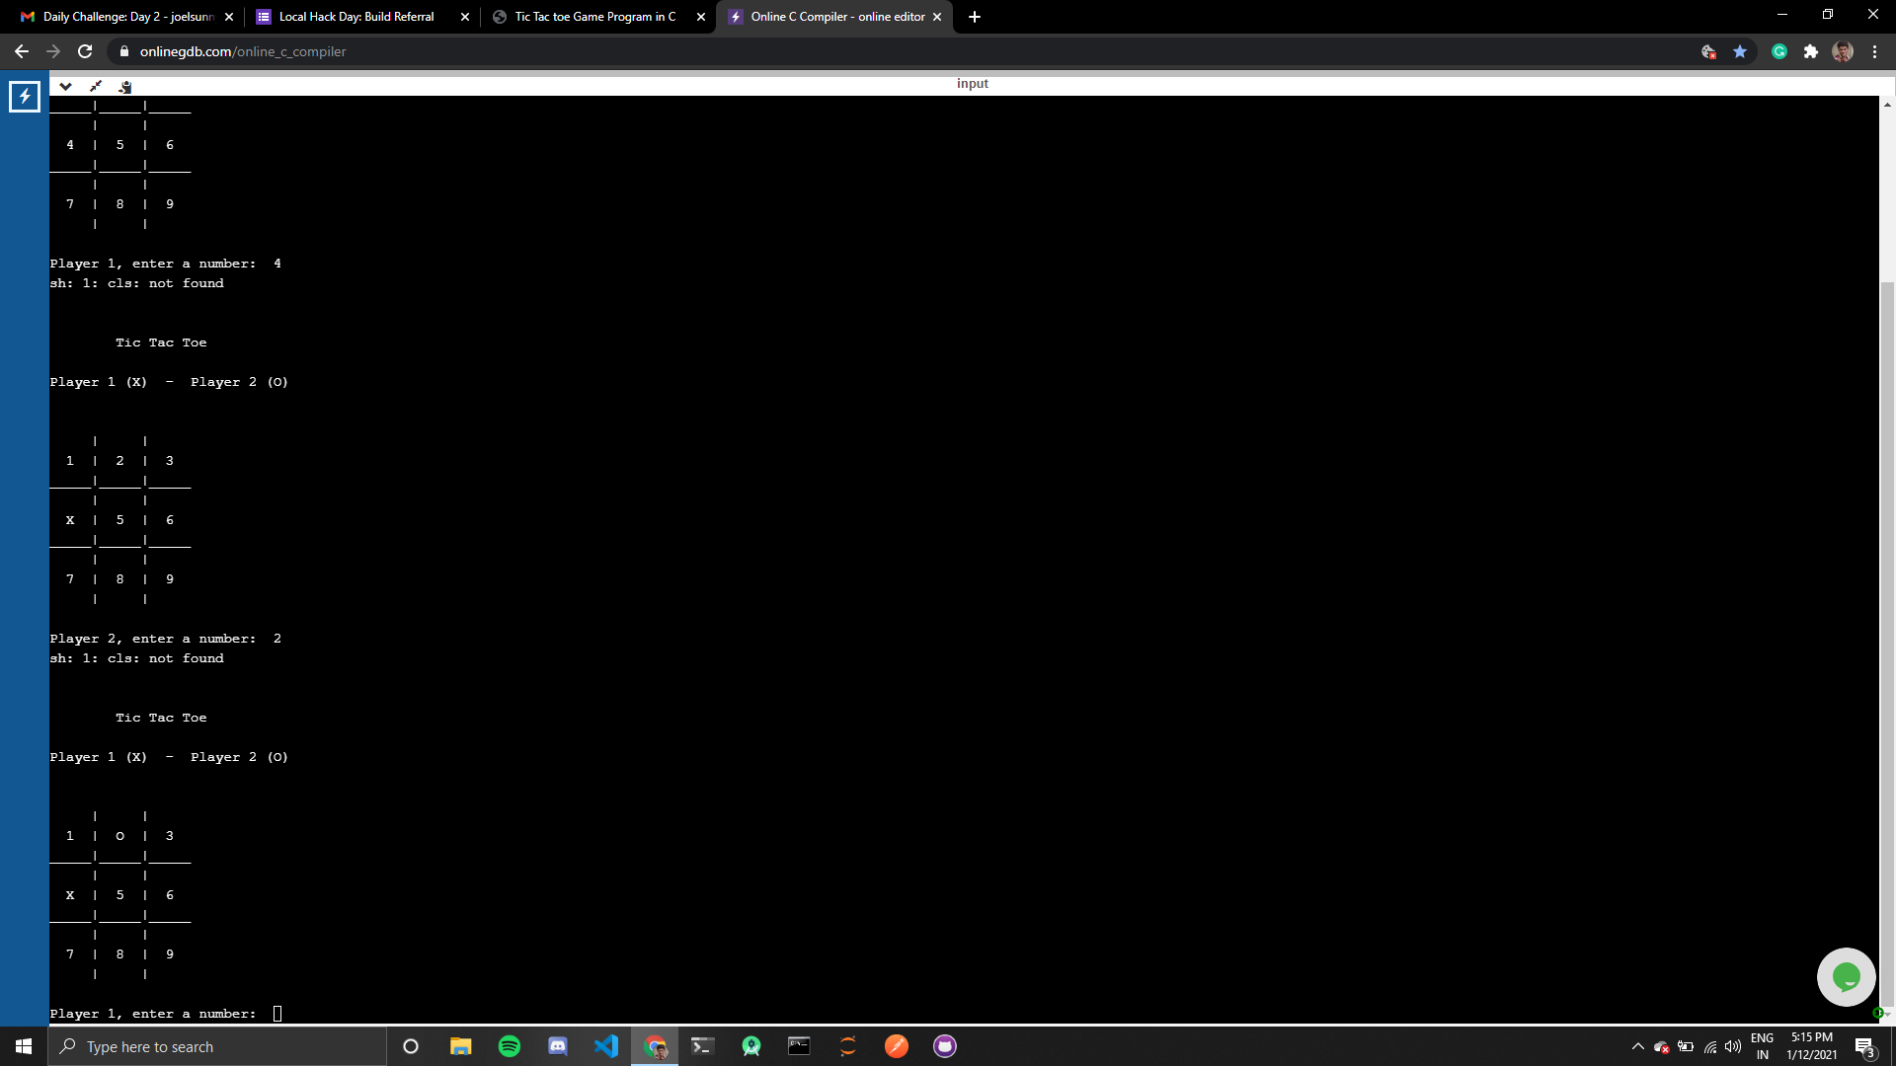
Task: Open the Local Hack Day tab
Action: 356,17
